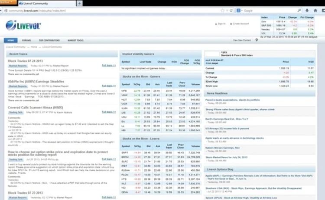Open Covered Calls Scanner Himax (HIMX) topic
325x200 pixels.
click(36, 108)
